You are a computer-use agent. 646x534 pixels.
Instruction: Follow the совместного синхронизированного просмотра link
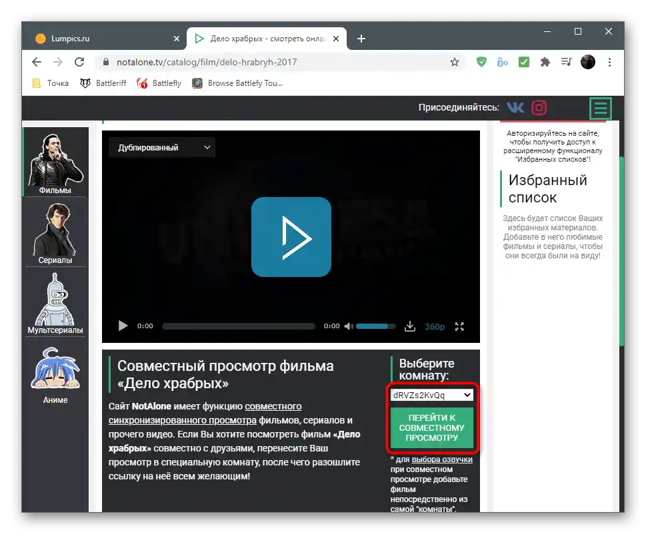[205, 413]
